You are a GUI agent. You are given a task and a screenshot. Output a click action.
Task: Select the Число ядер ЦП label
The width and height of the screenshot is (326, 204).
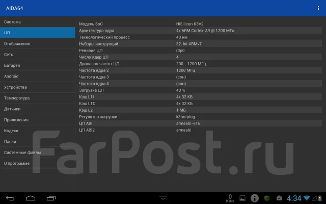coord(94,57)
